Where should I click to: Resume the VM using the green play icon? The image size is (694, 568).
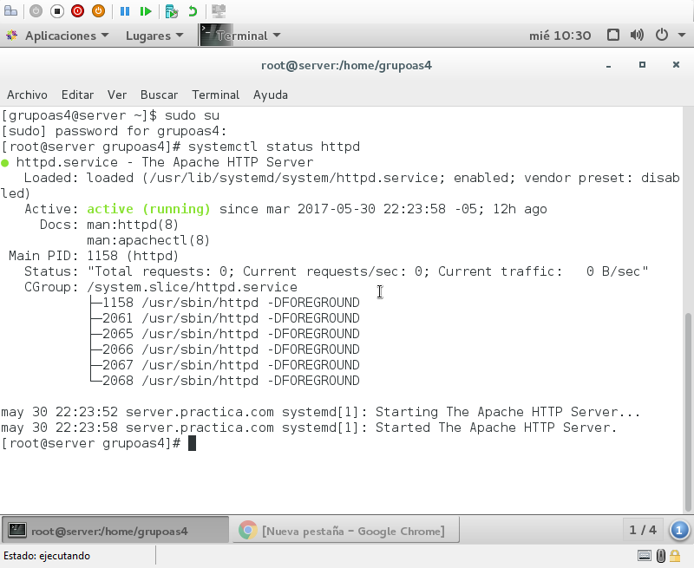147,11
